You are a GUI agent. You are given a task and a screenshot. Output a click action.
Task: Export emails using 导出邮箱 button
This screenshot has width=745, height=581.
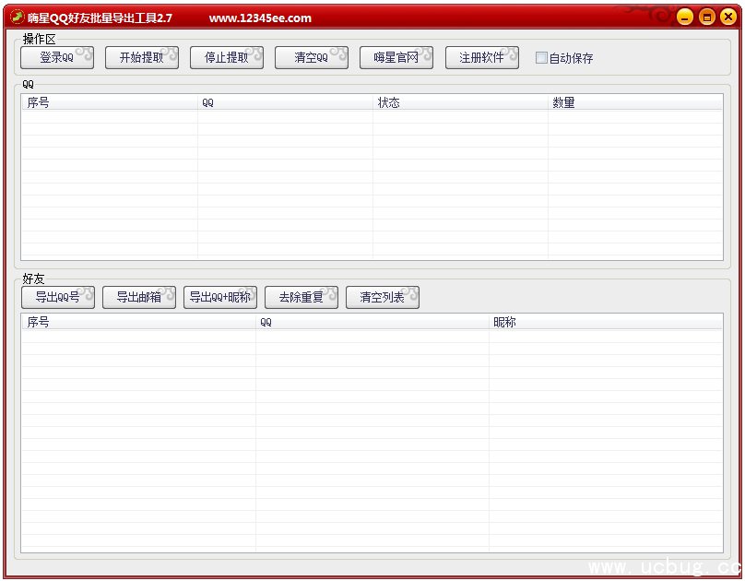click(x=138, y=297)
